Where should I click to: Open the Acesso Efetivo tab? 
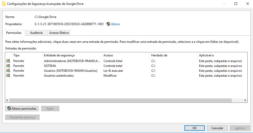(x=59, y=33)
